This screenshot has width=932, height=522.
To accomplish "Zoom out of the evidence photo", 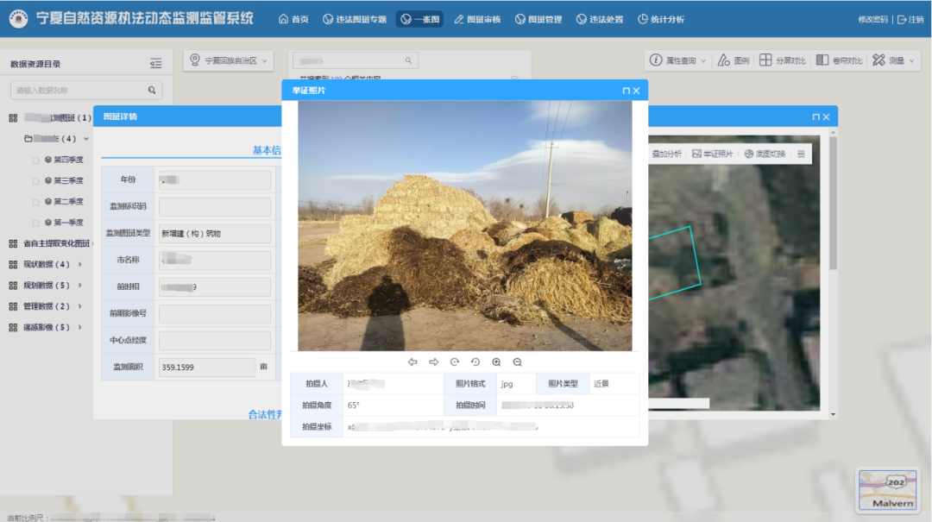I will (x=517, y=362).
